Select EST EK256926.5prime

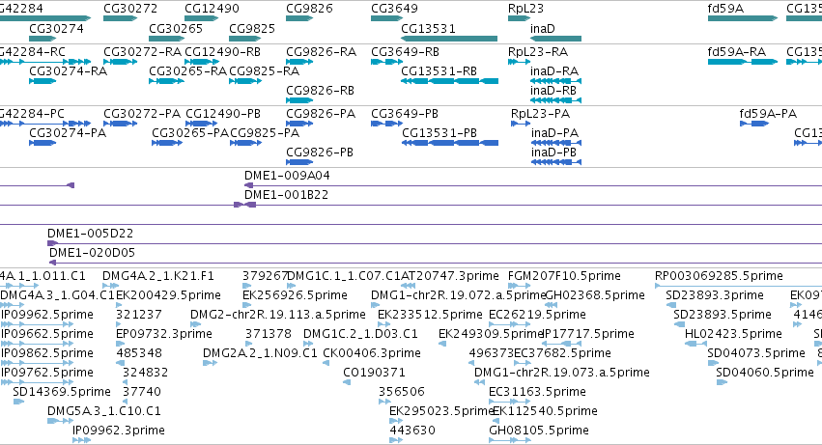point(295,295)
